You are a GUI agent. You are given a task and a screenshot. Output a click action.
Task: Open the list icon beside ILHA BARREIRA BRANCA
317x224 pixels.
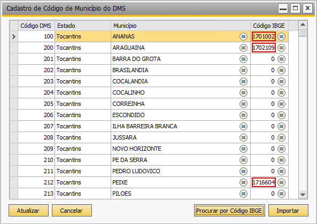pos(243,127)
